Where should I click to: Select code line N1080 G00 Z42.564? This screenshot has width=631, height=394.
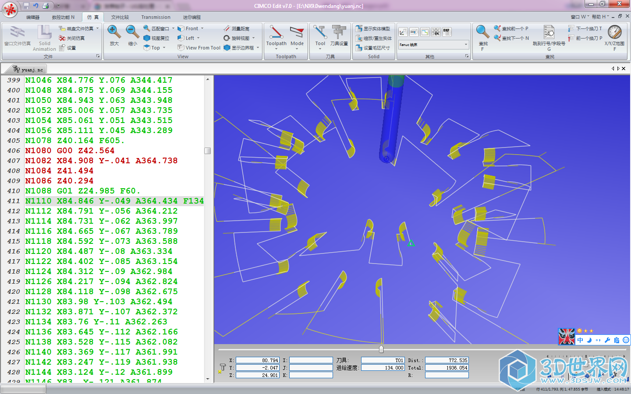click(x=70, y=151)
